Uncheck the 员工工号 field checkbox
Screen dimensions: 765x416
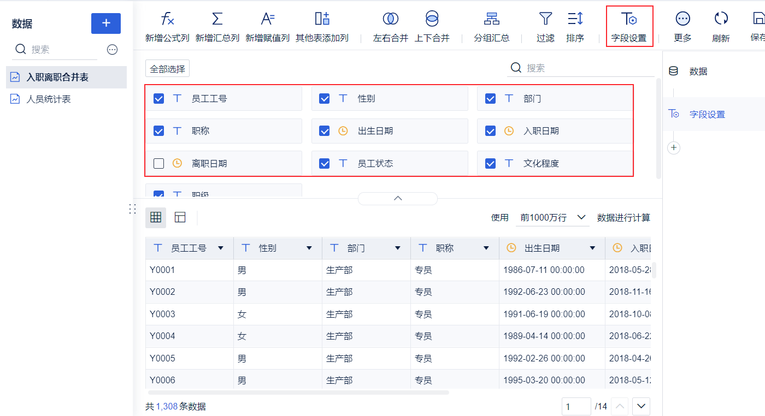[x=159, y=99]
